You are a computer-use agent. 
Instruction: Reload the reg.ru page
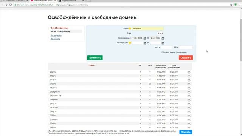point(11,5)
